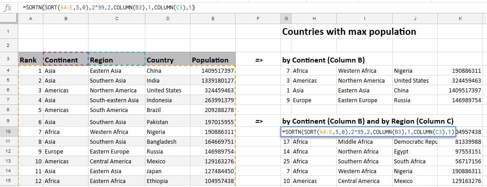Select column H header

point(313,19)
